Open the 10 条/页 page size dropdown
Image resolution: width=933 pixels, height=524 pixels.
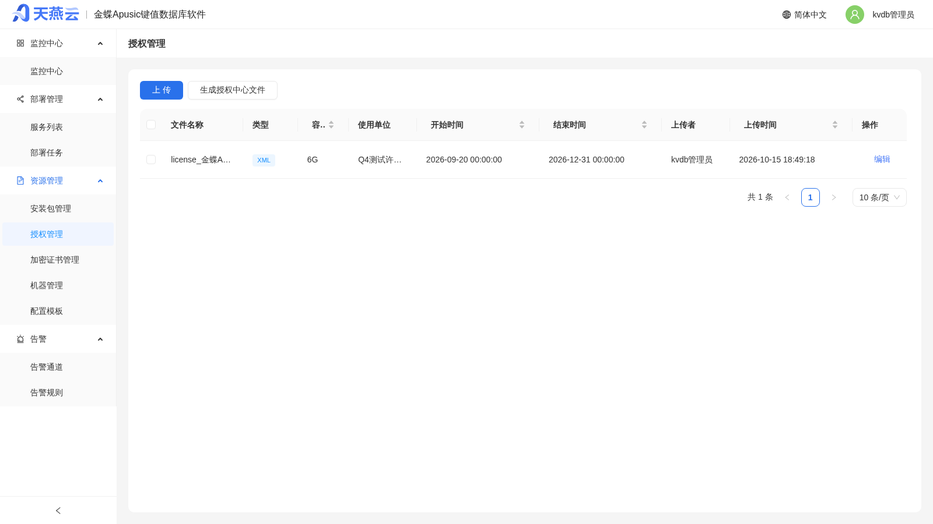(879, 197)
